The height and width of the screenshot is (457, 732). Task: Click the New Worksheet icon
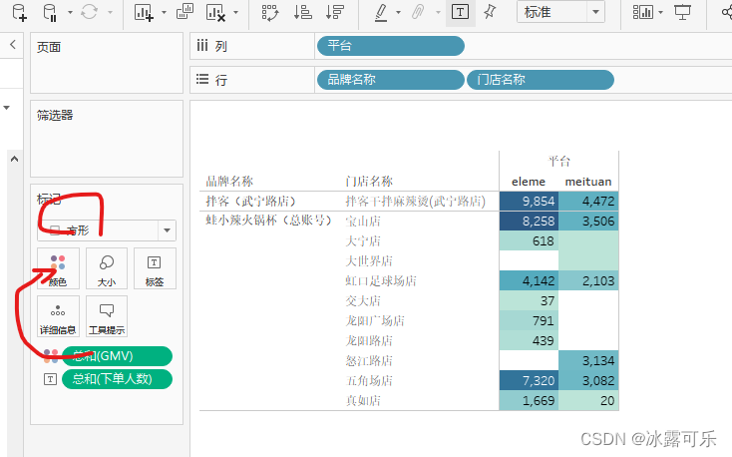coord(144,13)
